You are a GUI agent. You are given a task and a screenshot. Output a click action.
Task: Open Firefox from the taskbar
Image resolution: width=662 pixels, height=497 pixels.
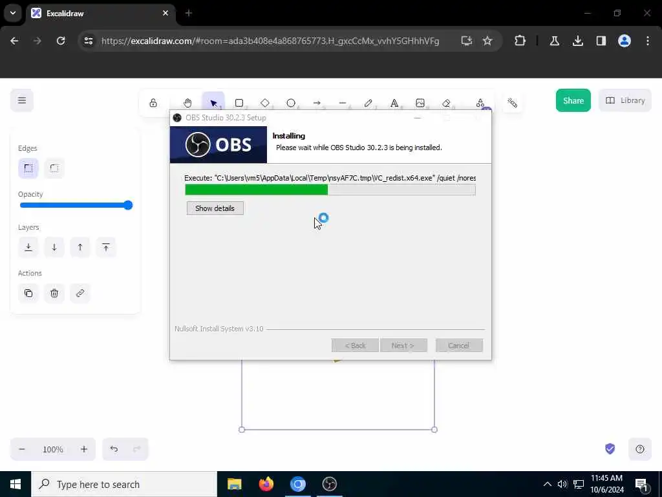[x=266, y=484]
